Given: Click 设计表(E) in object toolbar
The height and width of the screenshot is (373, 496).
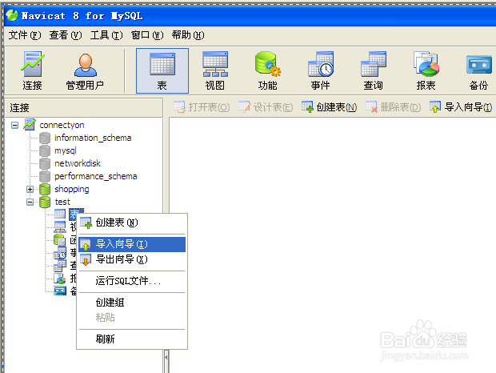Looking at the screenshot, I should click(x=266, y=107).
